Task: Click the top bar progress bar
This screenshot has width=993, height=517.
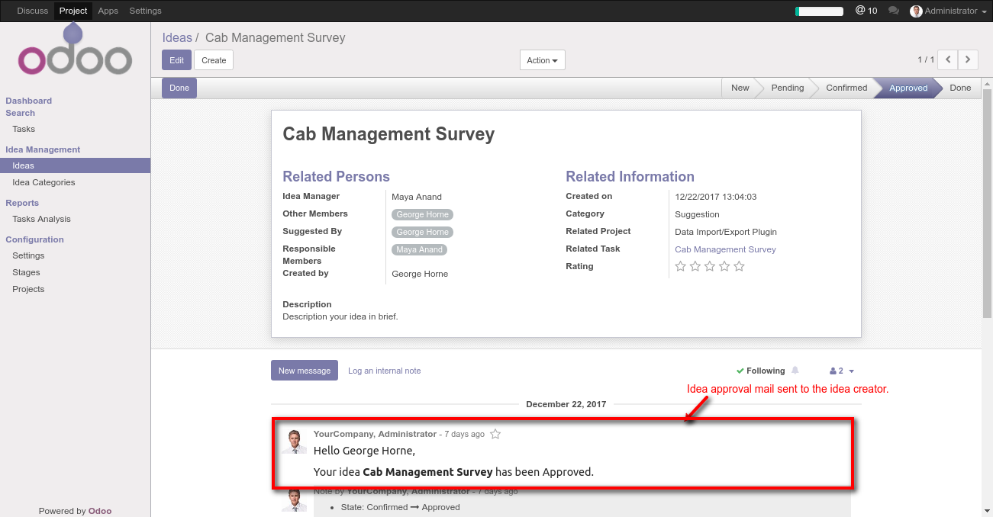Action: coord(819,11)
